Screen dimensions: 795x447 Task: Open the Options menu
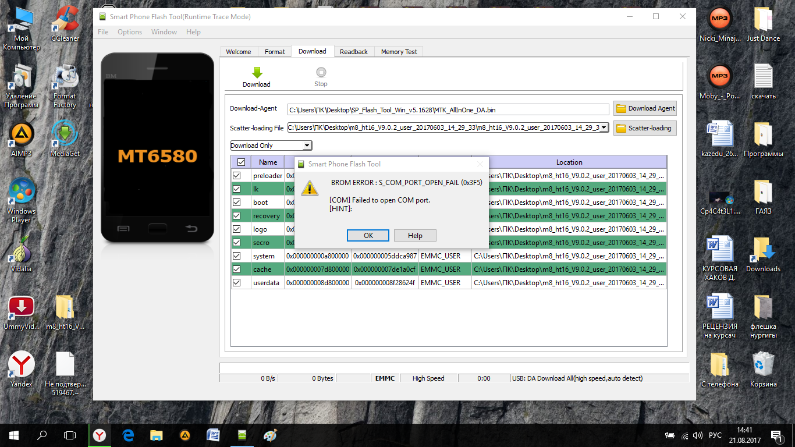[130, 32]
